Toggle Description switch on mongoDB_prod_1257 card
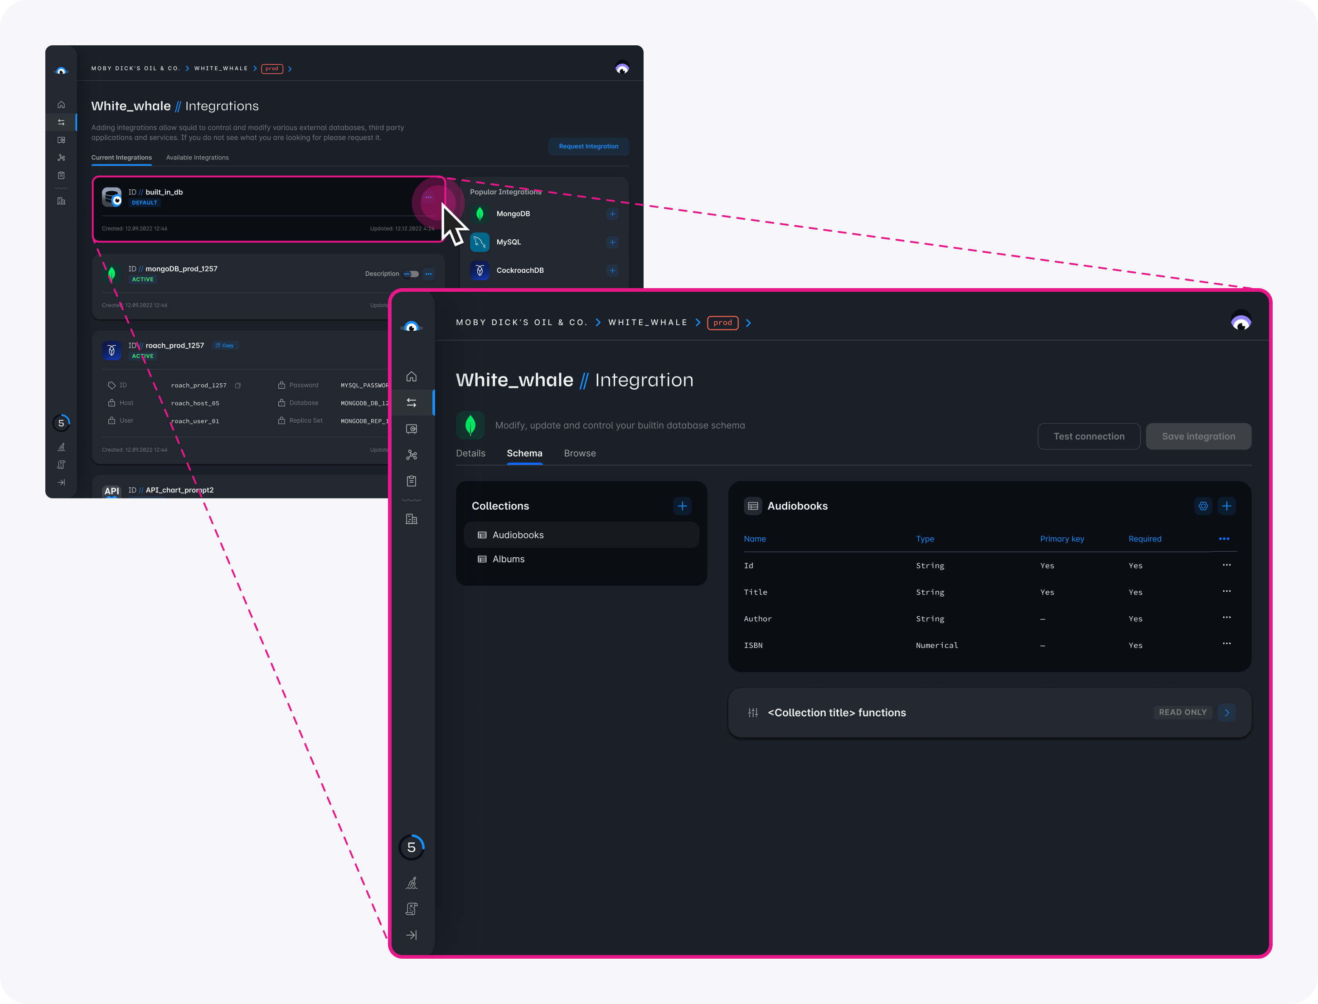Viewport: 1318px width, 1004px height. click(x=411, y=274)
